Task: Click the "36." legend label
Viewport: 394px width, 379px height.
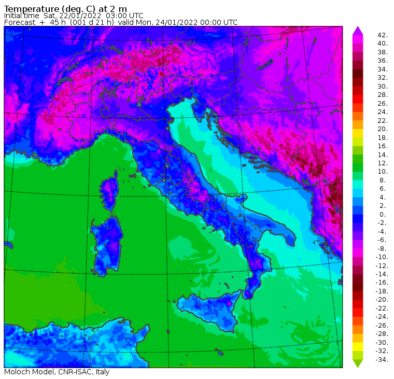Action: (383, 61)
